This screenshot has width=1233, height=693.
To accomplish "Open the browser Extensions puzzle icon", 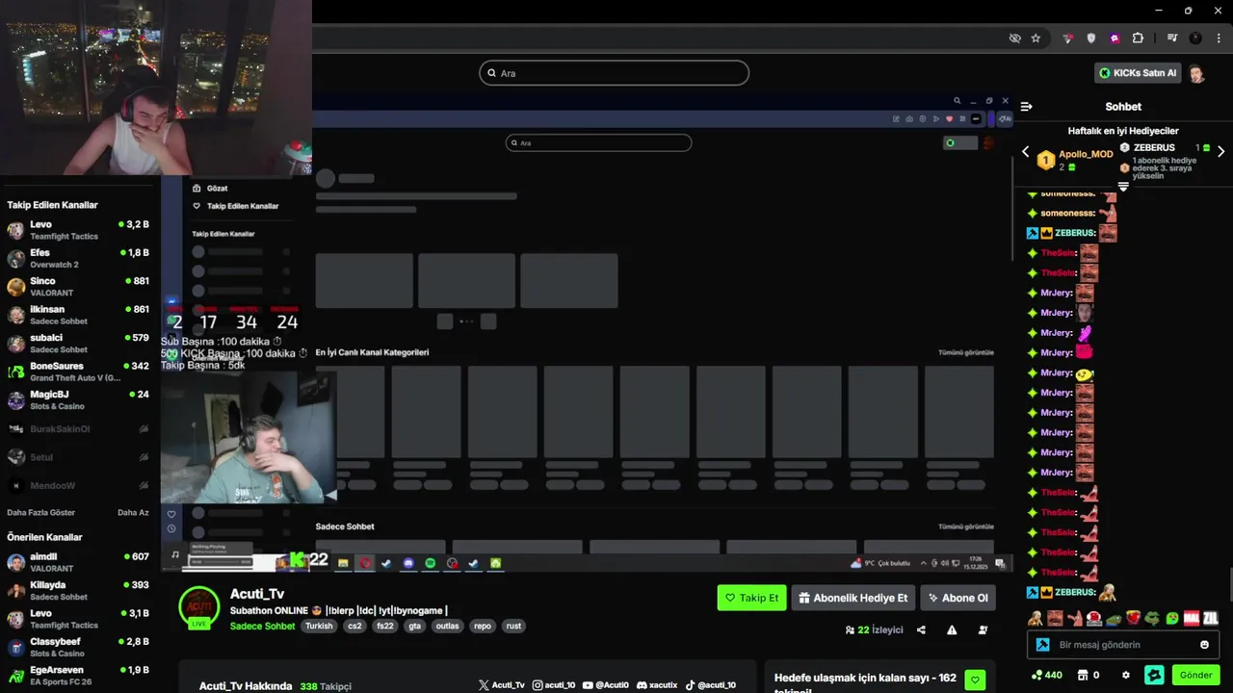I will click(x=1138, y=38).
